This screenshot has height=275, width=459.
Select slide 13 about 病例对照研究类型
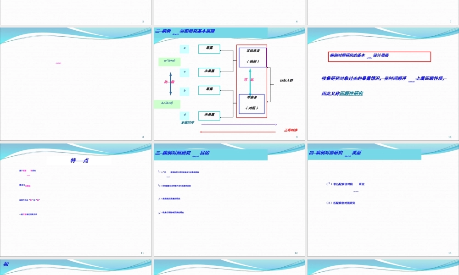click(383, 200)
